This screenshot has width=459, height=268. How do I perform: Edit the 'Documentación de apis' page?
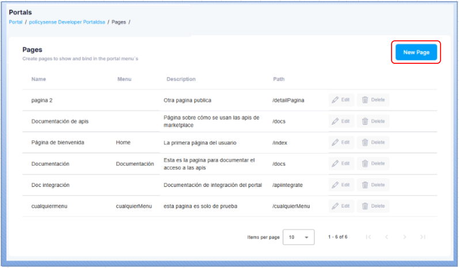[340, 121]
